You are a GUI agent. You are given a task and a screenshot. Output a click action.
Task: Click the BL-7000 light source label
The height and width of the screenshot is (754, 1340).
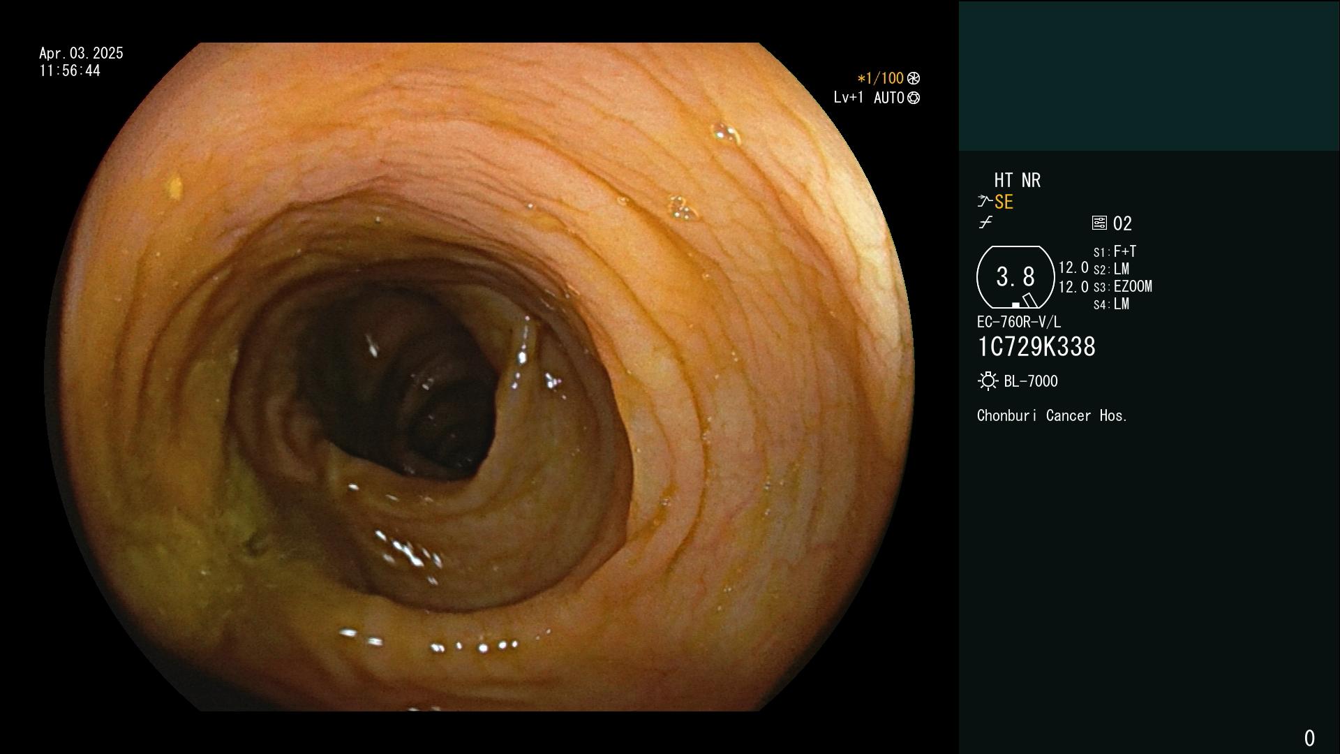[x=1031, y=381]
